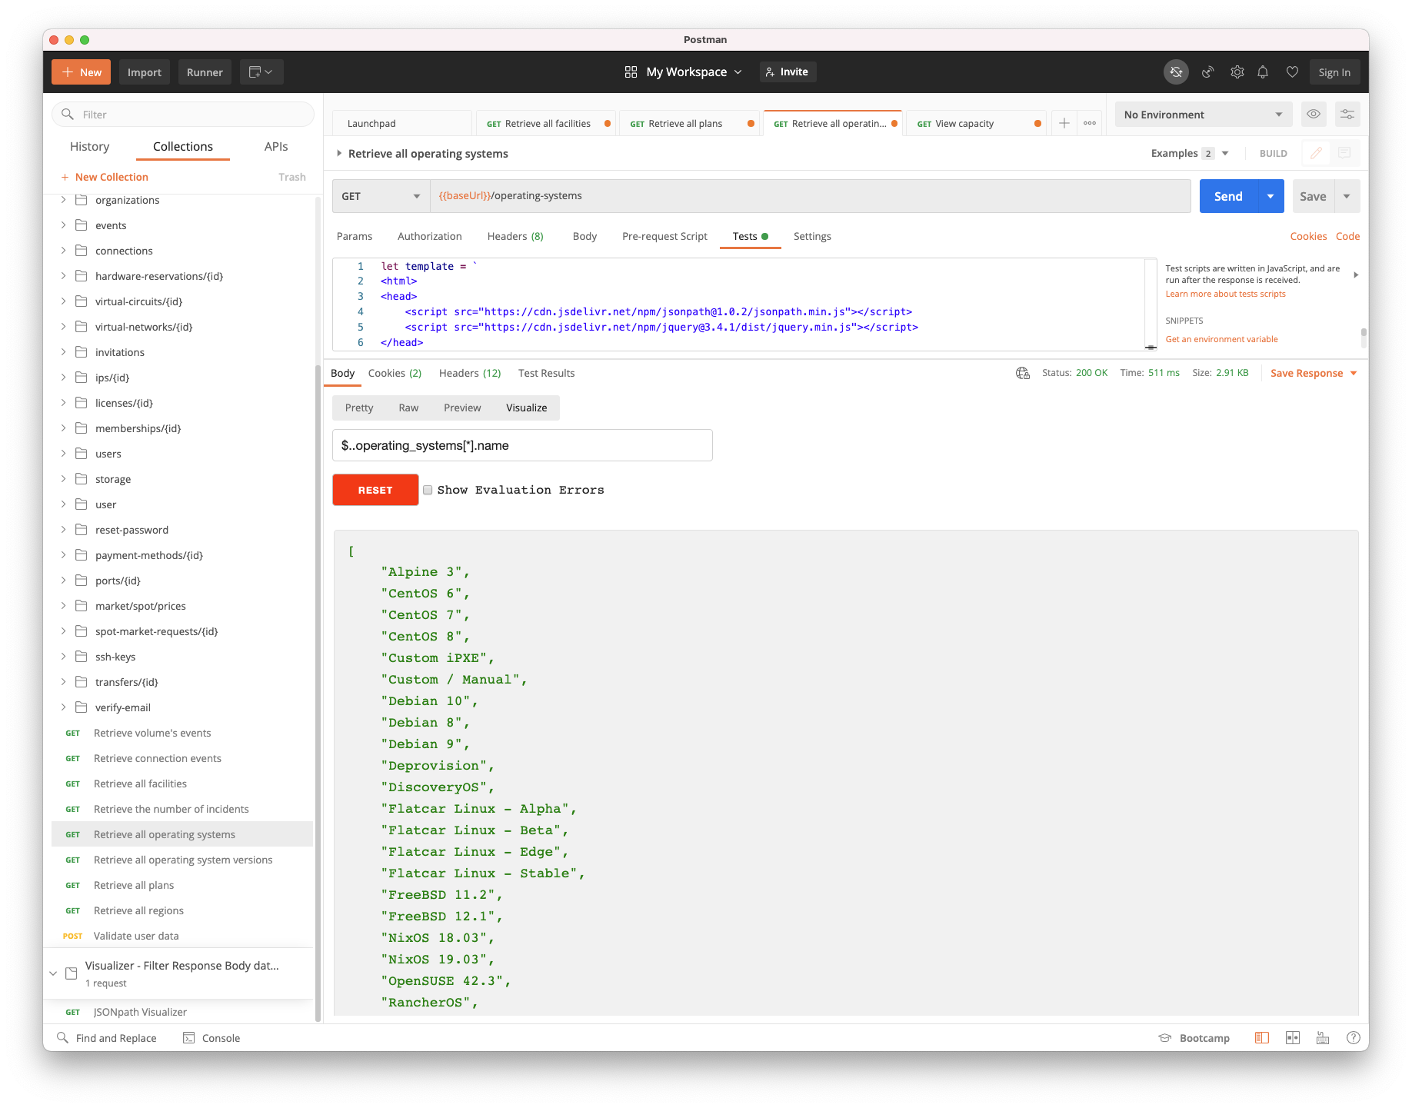
Task: Open environment quick look eye icon
Action: 1314,115
